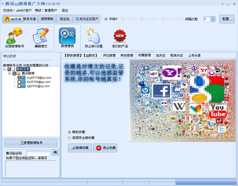The height and width of the screenshot is (186, 238).
Task: Uncheck the myj00179@qq.com account checkbox
Action: pos(19,78)
